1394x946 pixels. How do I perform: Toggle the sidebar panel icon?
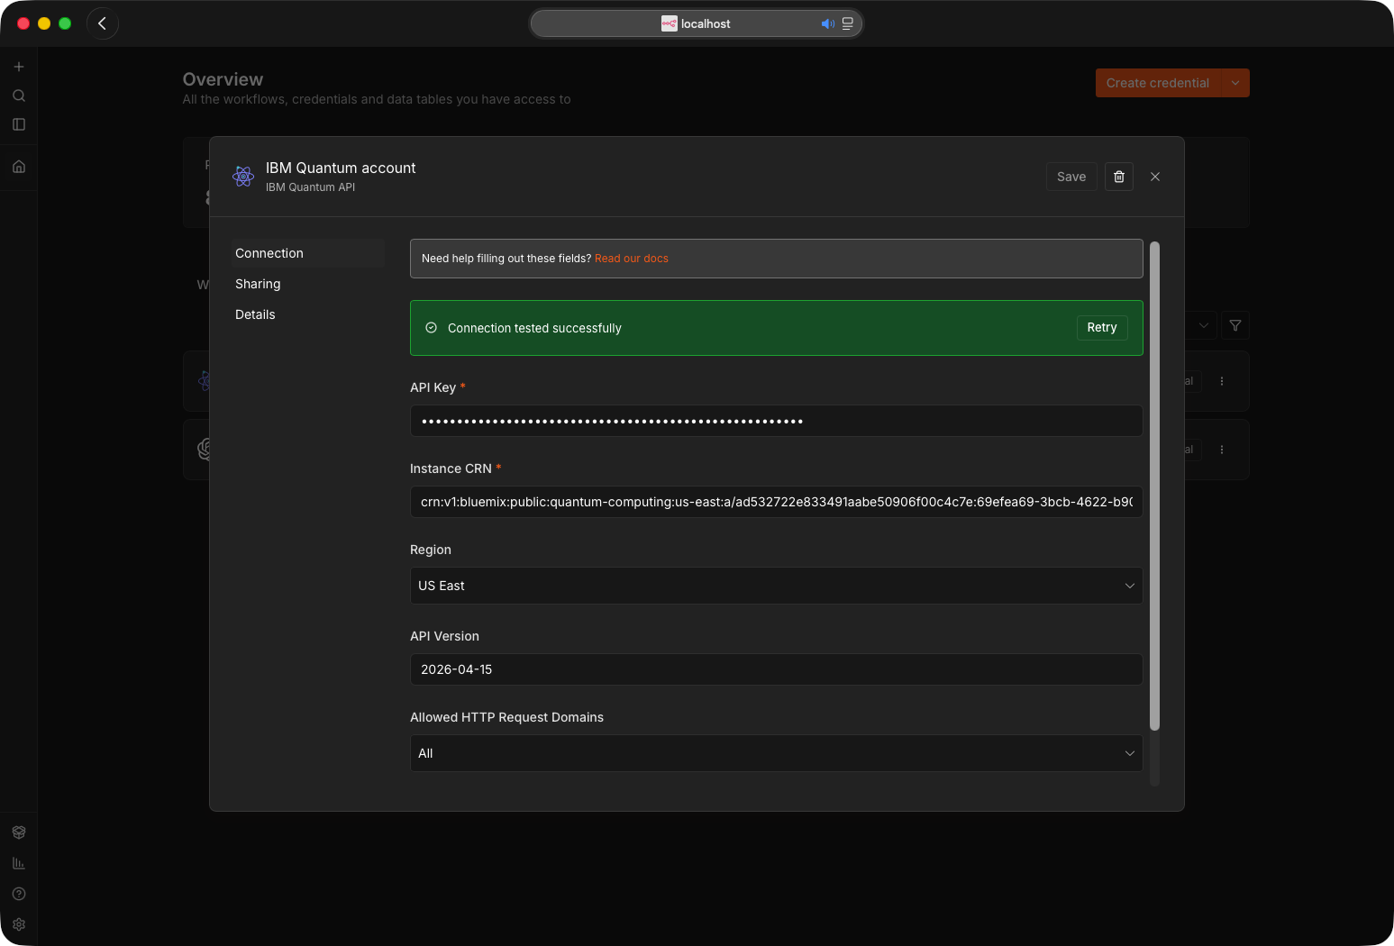point(19,124)
